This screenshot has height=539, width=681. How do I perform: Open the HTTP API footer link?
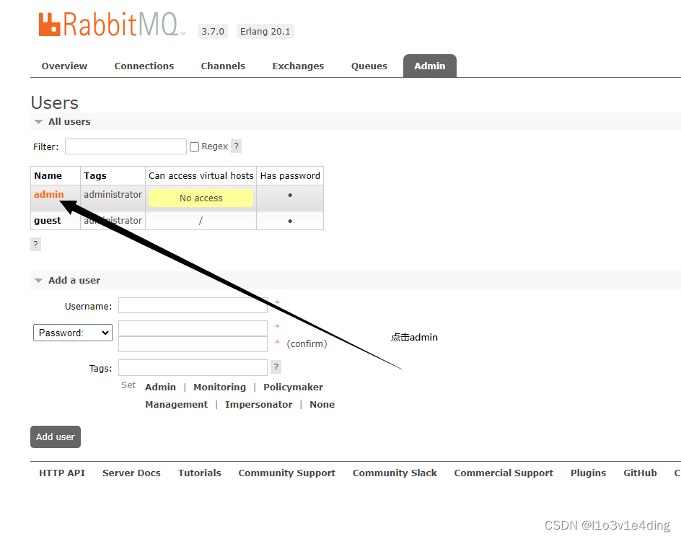(62, 473)
